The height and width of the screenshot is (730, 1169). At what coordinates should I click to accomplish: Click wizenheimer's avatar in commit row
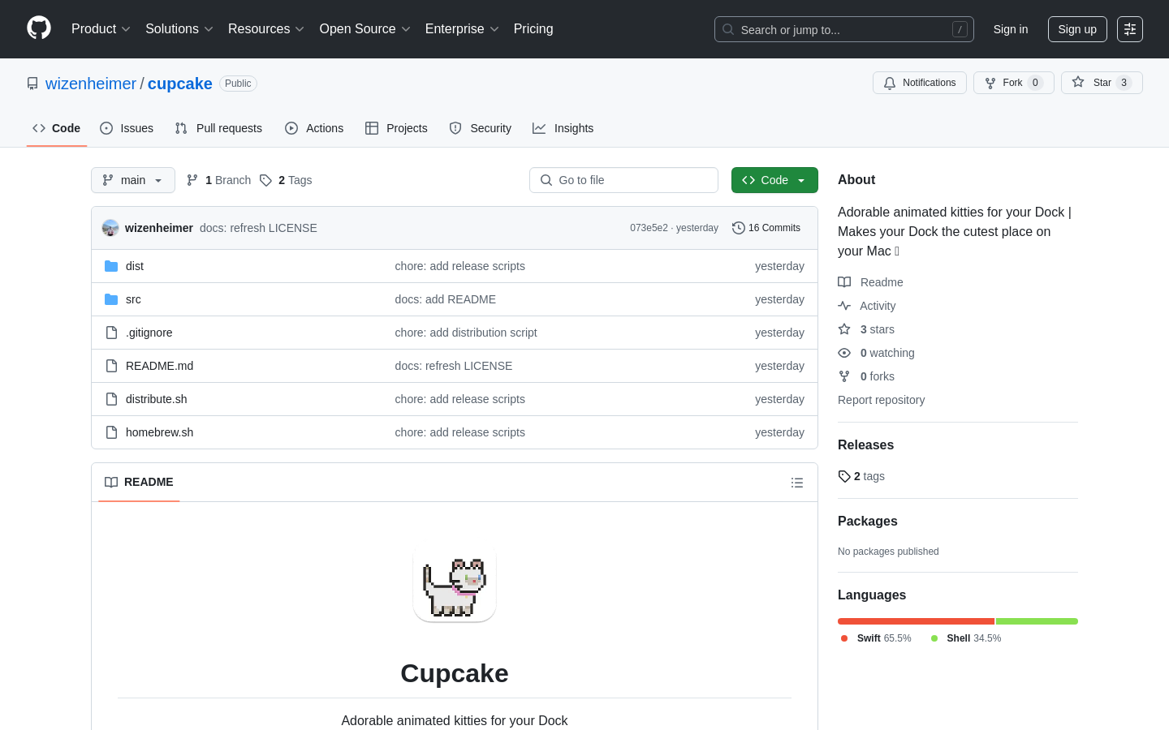pos(110,228)
